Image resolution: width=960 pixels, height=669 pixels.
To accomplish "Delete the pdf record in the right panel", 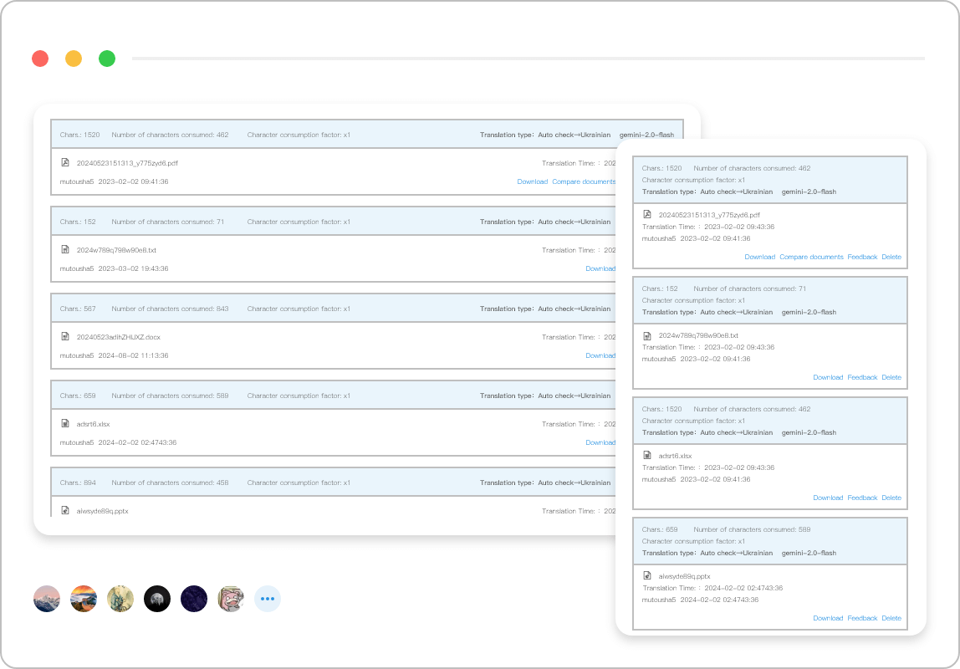I will pyautogui.click(x=891, y=257).
